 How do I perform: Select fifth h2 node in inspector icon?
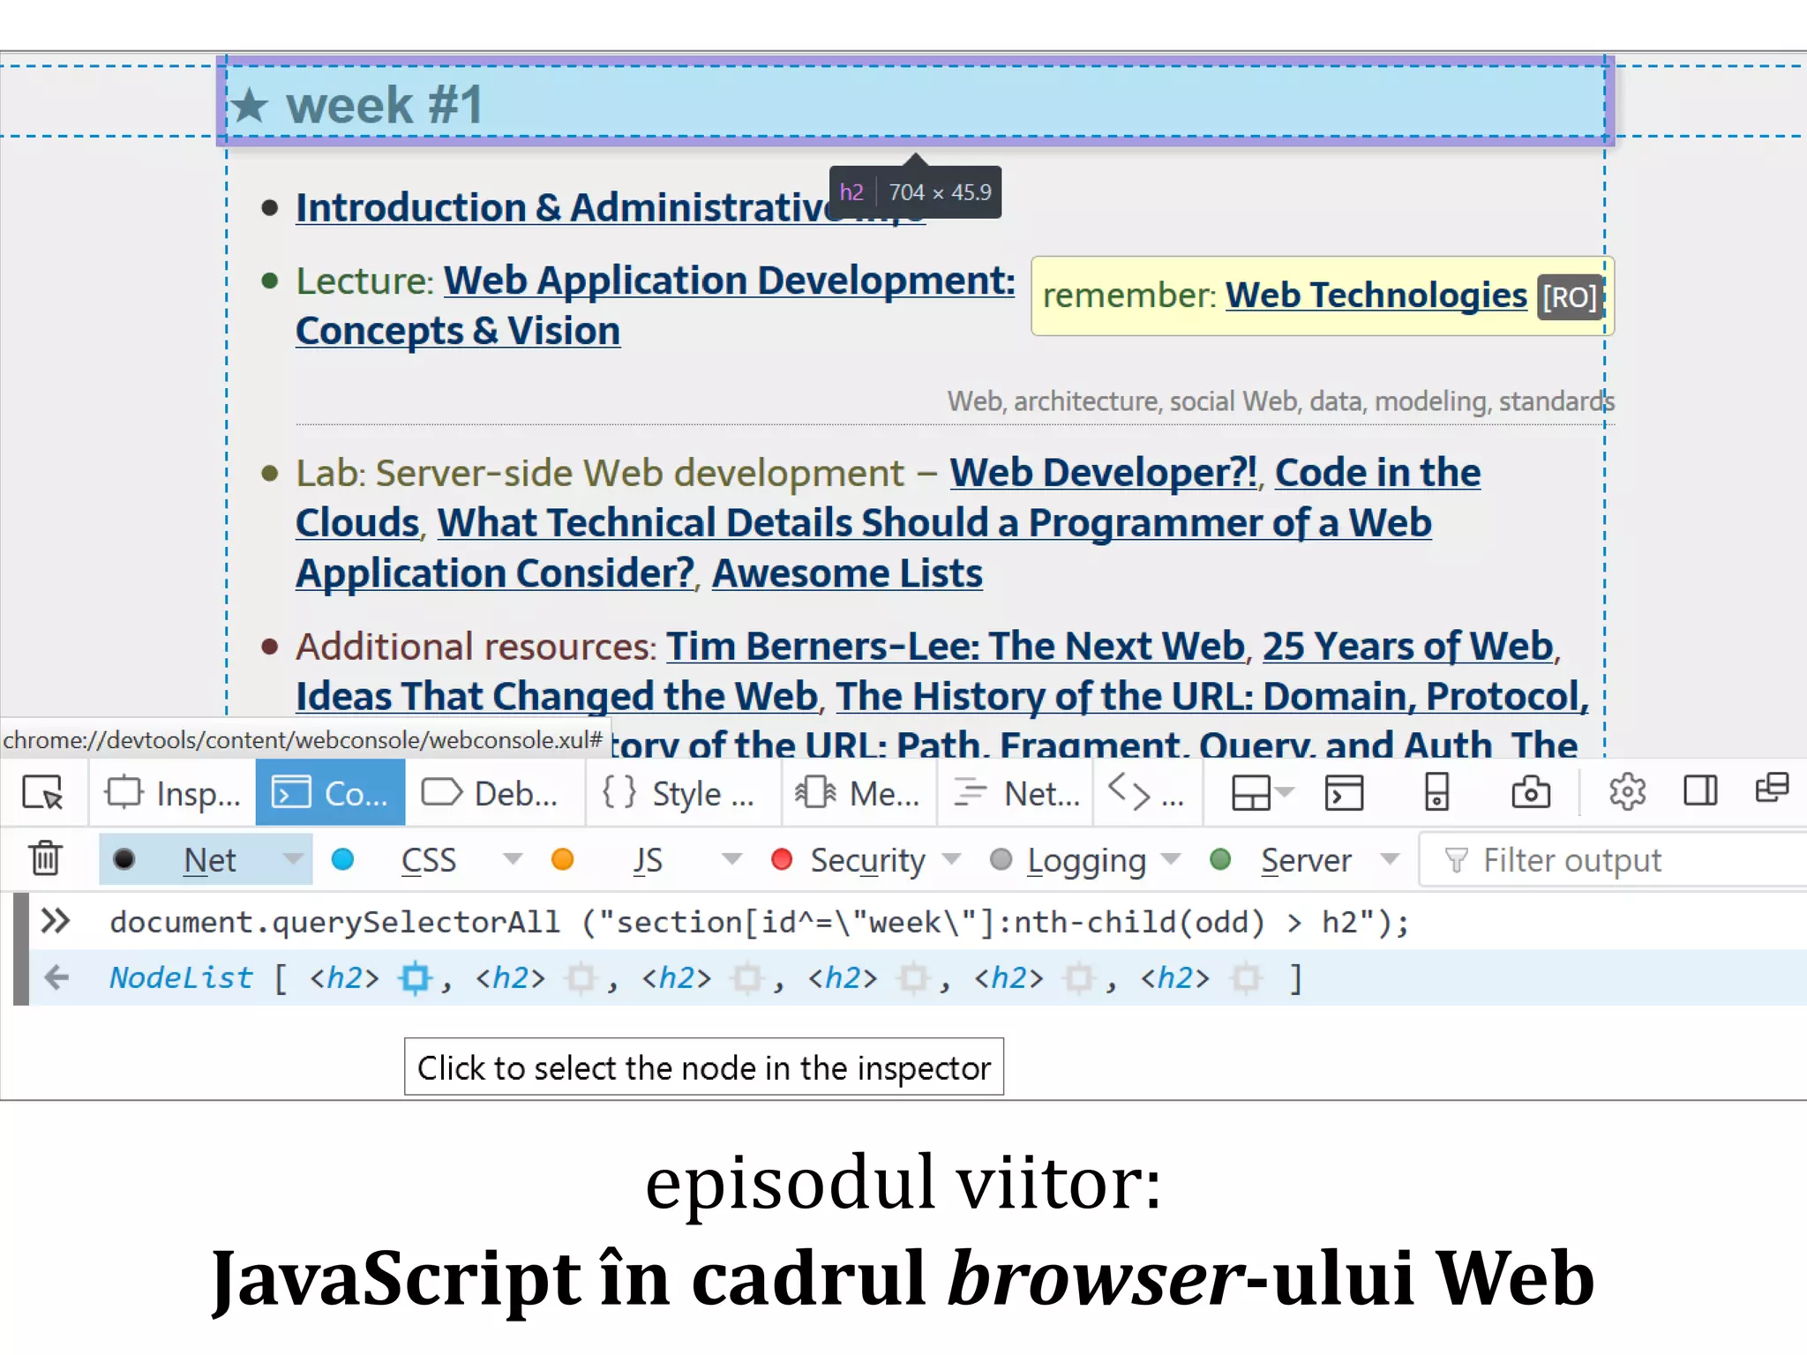point(1079,978)
